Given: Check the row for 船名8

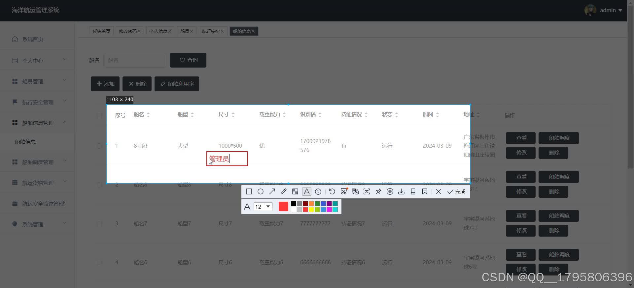Looking at the screenshot, I should point(99,185).
